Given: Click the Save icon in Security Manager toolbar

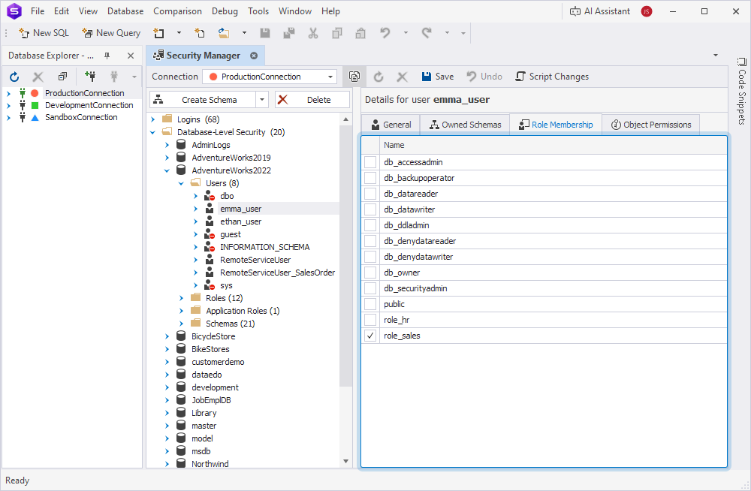Looking at the screenshot, I should click(436, 76).
